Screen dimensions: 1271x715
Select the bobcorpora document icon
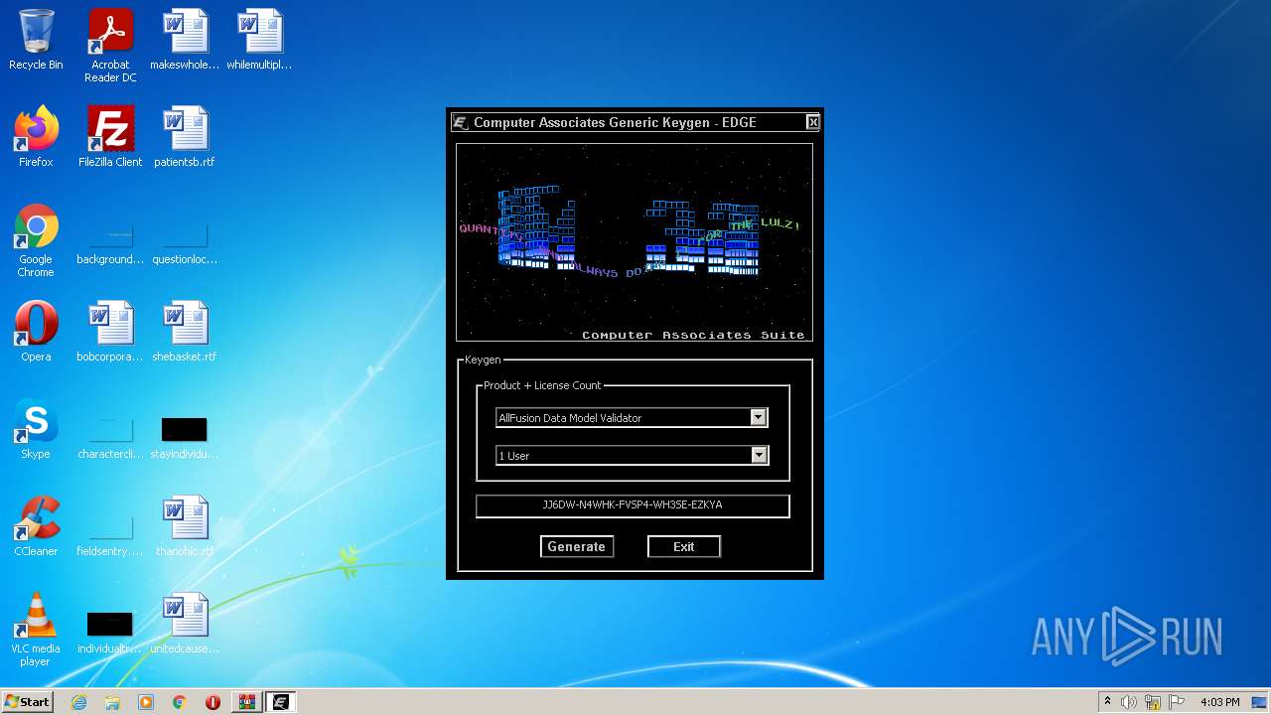click(110, 332)
